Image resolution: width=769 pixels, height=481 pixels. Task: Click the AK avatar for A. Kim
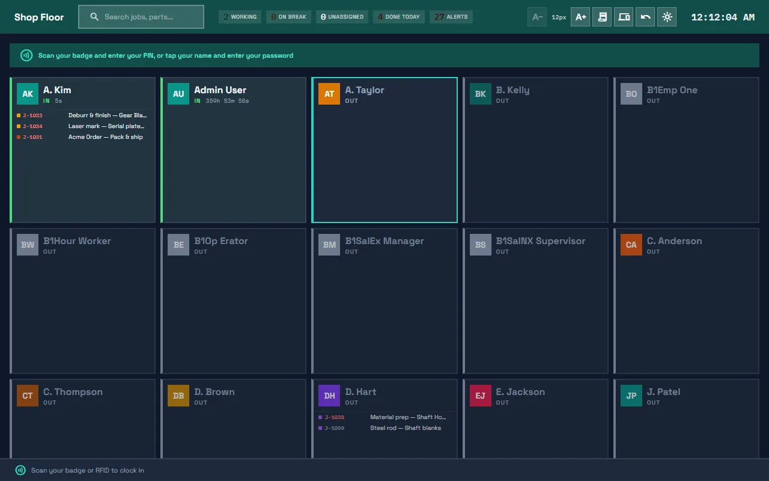point(28,94)
